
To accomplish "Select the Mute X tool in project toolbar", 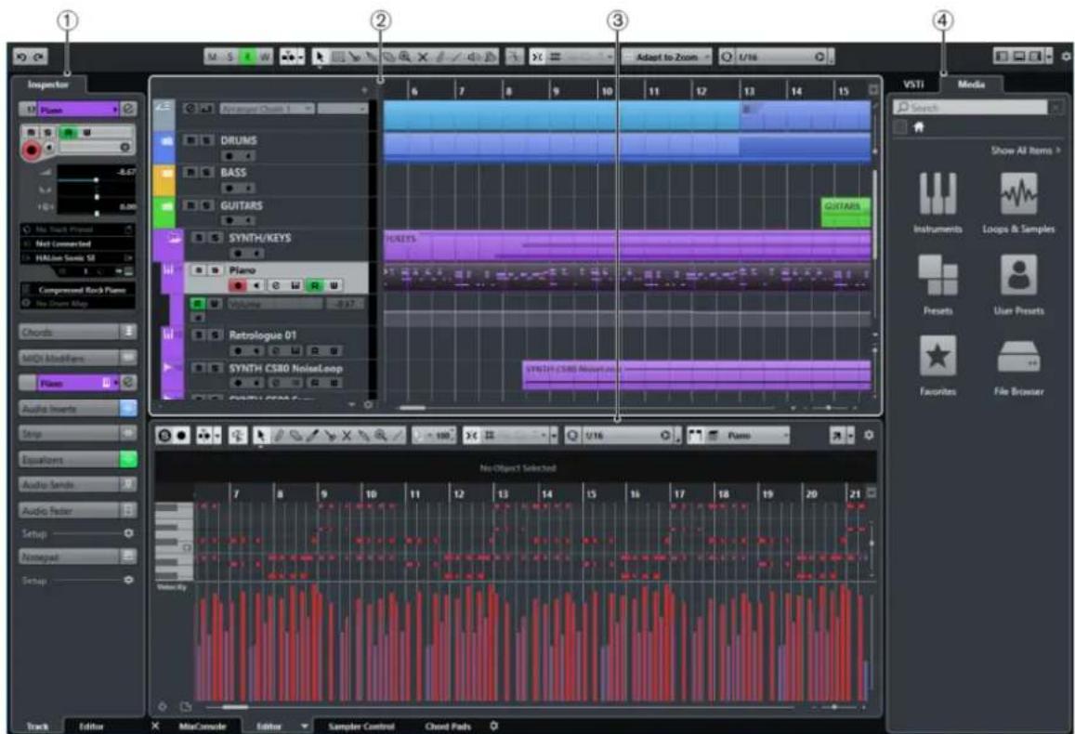I will [423, 57].
